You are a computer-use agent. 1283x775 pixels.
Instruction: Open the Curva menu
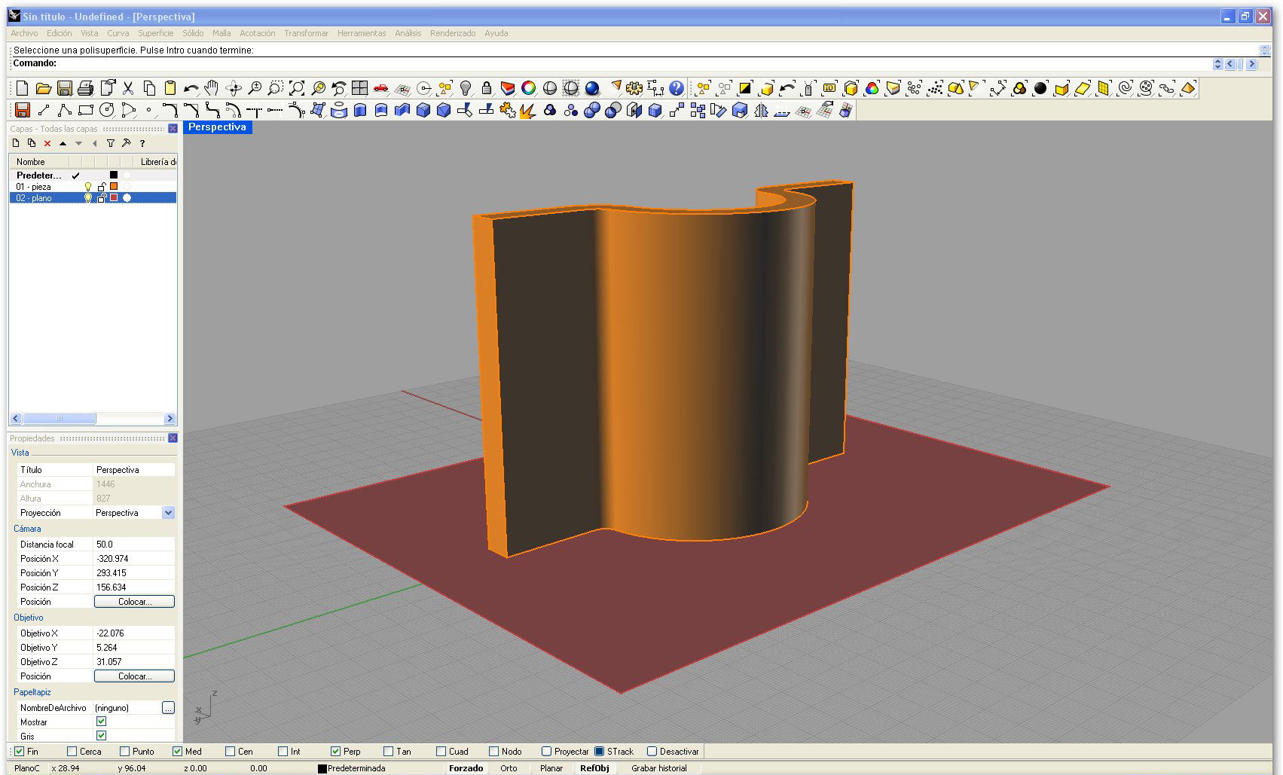click(x=118, y=33)
